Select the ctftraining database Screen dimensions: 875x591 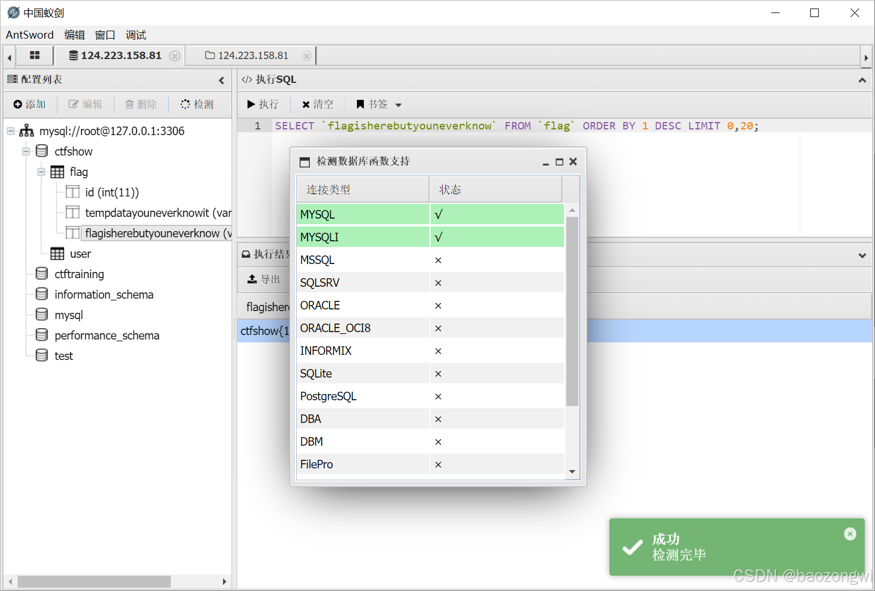pyautogui.click(x=79, y=274)
